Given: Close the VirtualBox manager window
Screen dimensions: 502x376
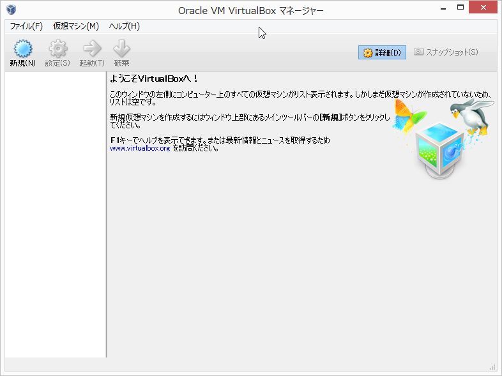Looking at the screenshot, I should pyautogui.click(x=483, y=8).
